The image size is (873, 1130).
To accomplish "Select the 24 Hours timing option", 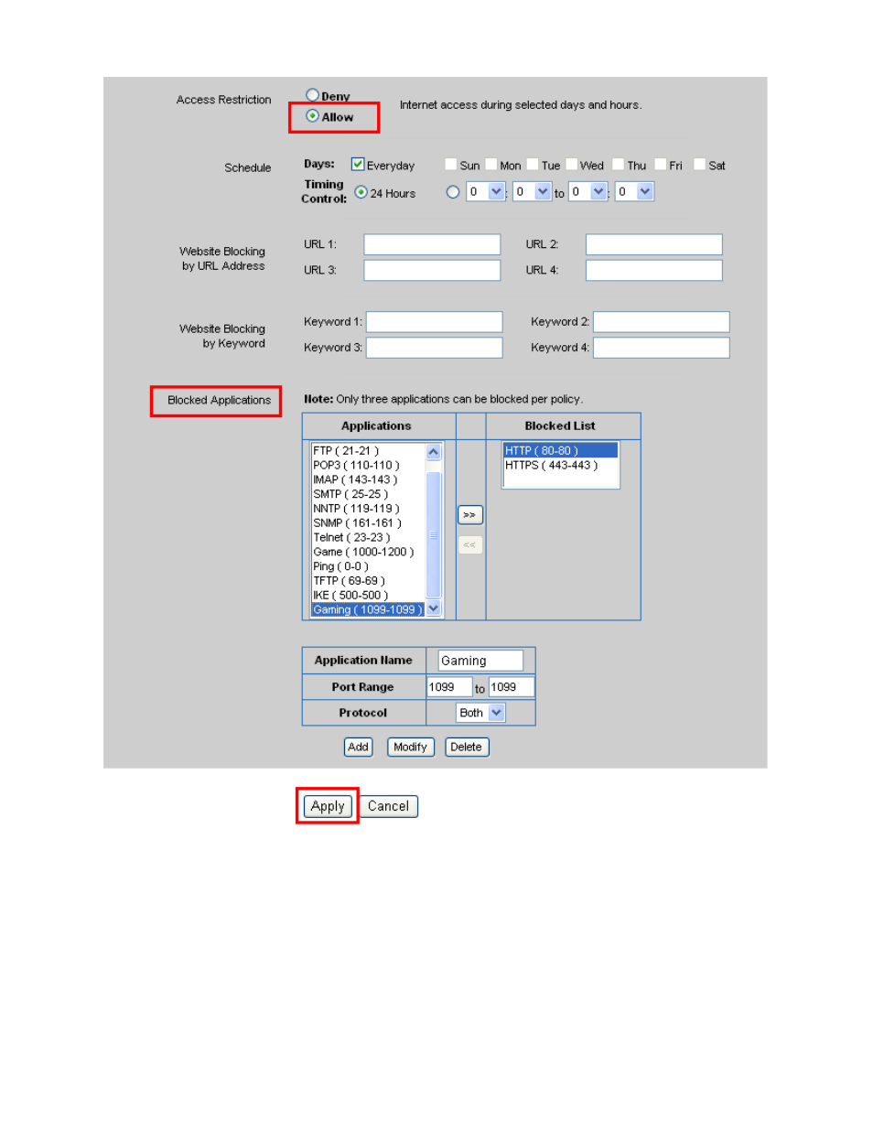I will point(361,192).
